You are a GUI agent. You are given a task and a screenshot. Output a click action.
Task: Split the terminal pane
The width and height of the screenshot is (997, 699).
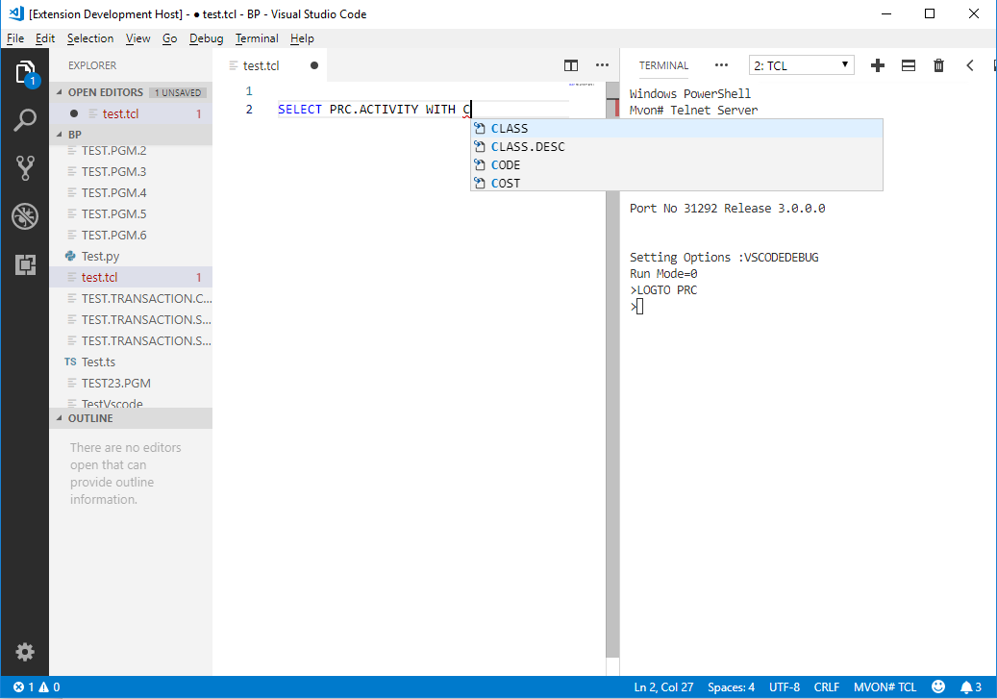908,65
